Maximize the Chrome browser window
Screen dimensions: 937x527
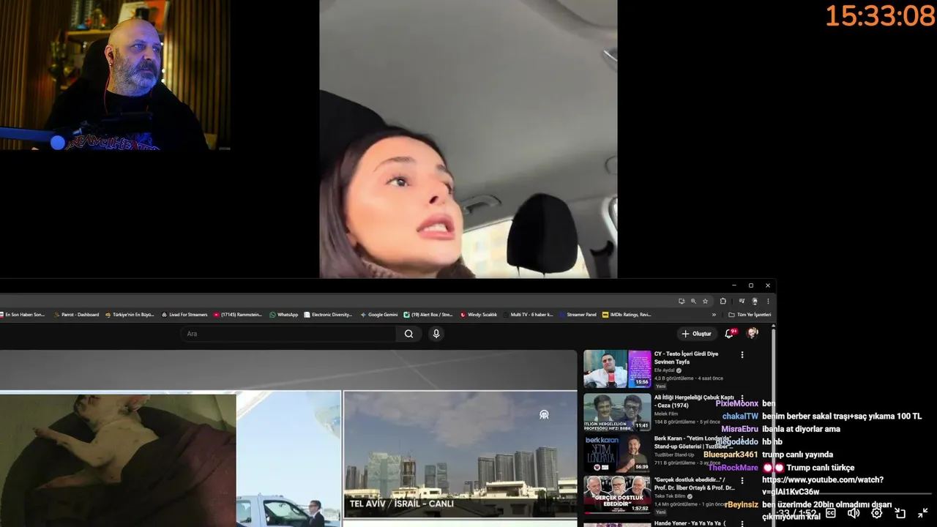point(750,285)
